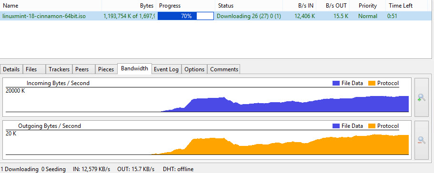
Task: Click the orange Protocol swatch in Outgoing graph
Action: (372, 126)
